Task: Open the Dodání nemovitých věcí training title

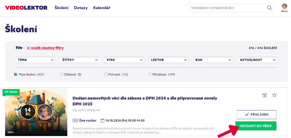Action: coord(145,101)
